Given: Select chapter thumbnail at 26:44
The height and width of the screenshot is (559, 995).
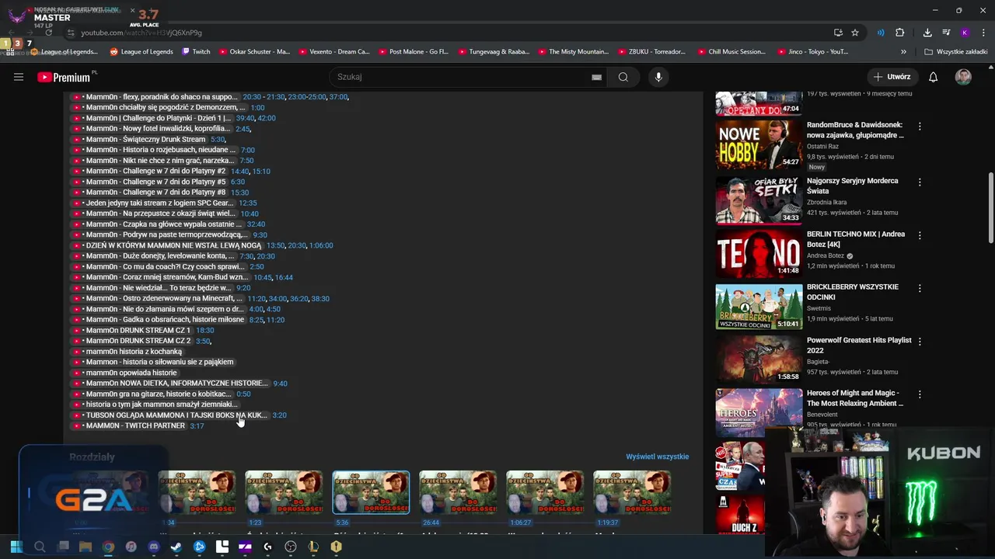Looking at the screenshot, I should pyautogui.click(x=458, y=492).
